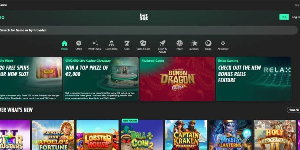Open the Live Casino dealer icon
This screenshot has height=150, width=300.
pyautogui.click(x=111, y=43)
